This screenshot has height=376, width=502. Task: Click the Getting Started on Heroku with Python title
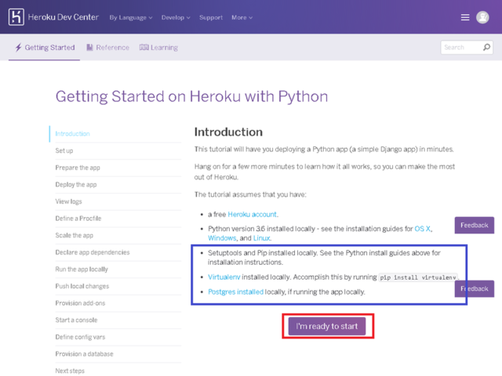click(x=191, y=96)
